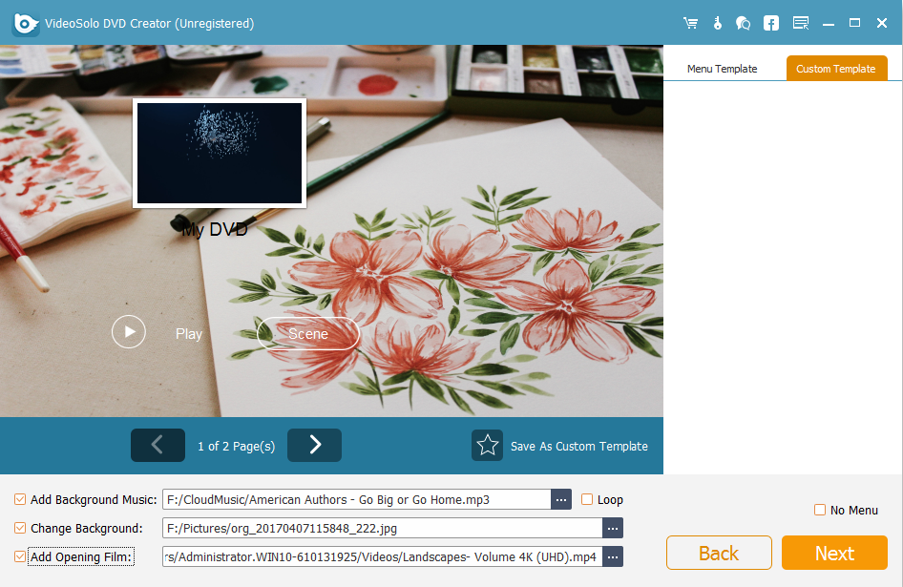Click the Add Opening Film label
The height and width of the screenshot is (587, 903).
click(x=80, y=557)
